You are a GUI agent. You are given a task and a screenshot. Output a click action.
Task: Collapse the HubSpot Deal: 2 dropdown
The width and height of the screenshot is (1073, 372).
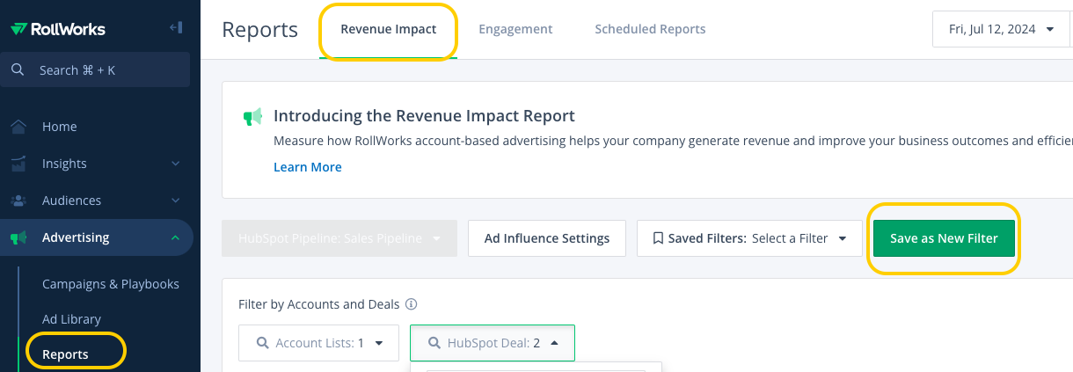[x=493, y=343]
